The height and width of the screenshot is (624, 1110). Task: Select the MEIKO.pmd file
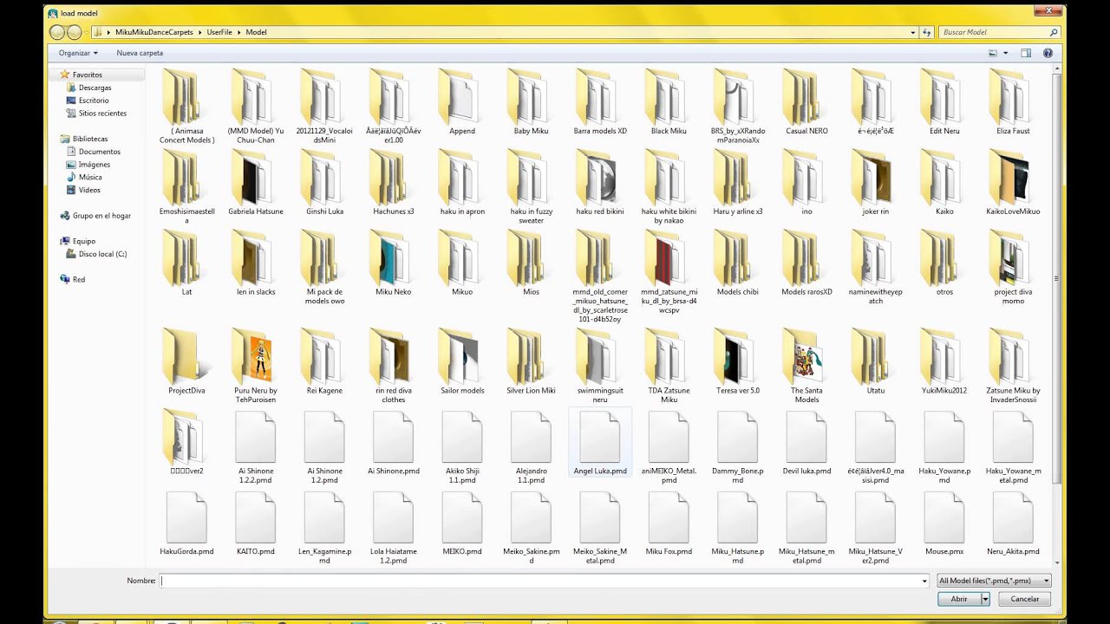pyautogui.click(x=462, y=523)
